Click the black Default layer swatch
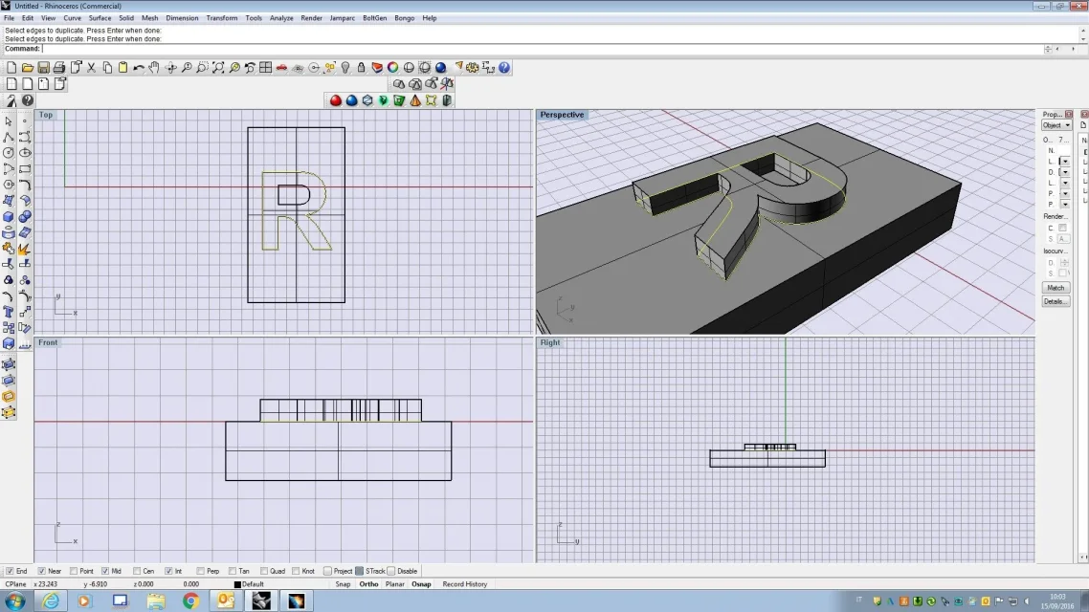The image size is (1089, 612). pos(237,584)
